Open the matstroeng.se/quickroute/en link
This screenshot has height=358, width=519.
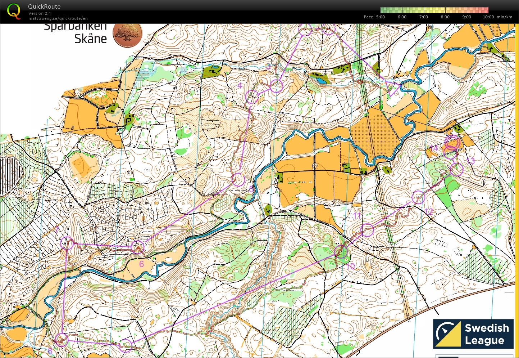pyautogui.click(x=58, y=18)
